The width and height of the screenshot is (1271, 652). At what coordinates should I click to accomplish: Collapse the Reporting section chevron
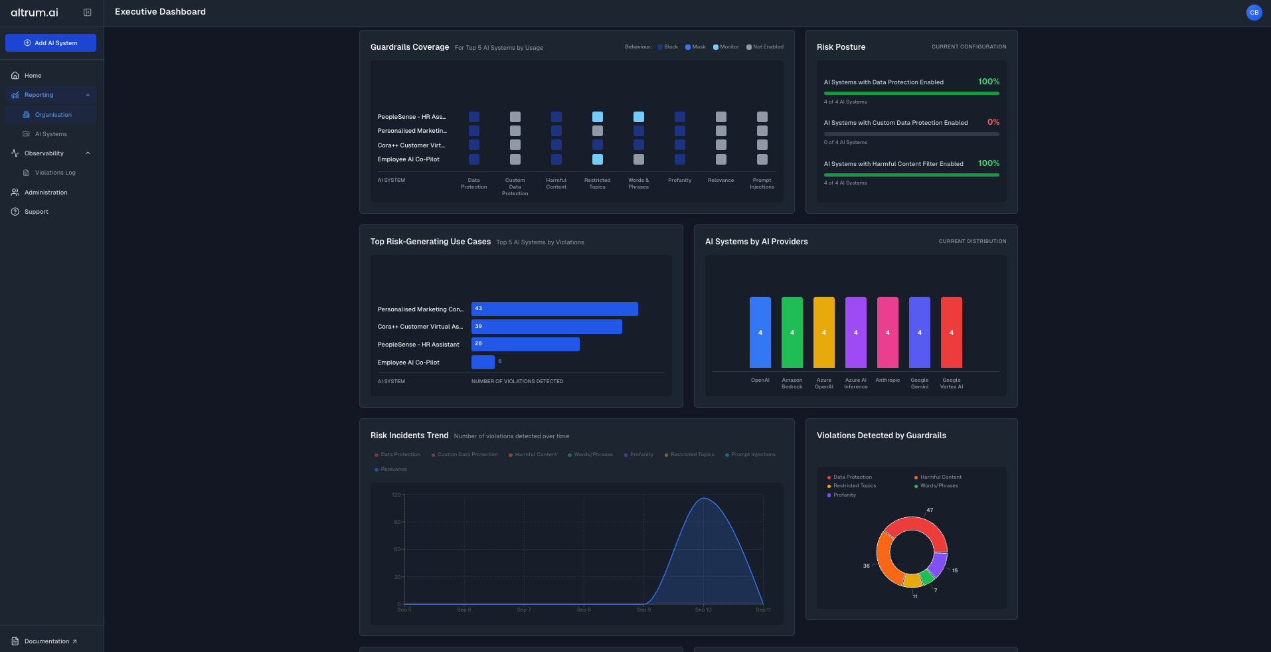[x=88, y=95]
